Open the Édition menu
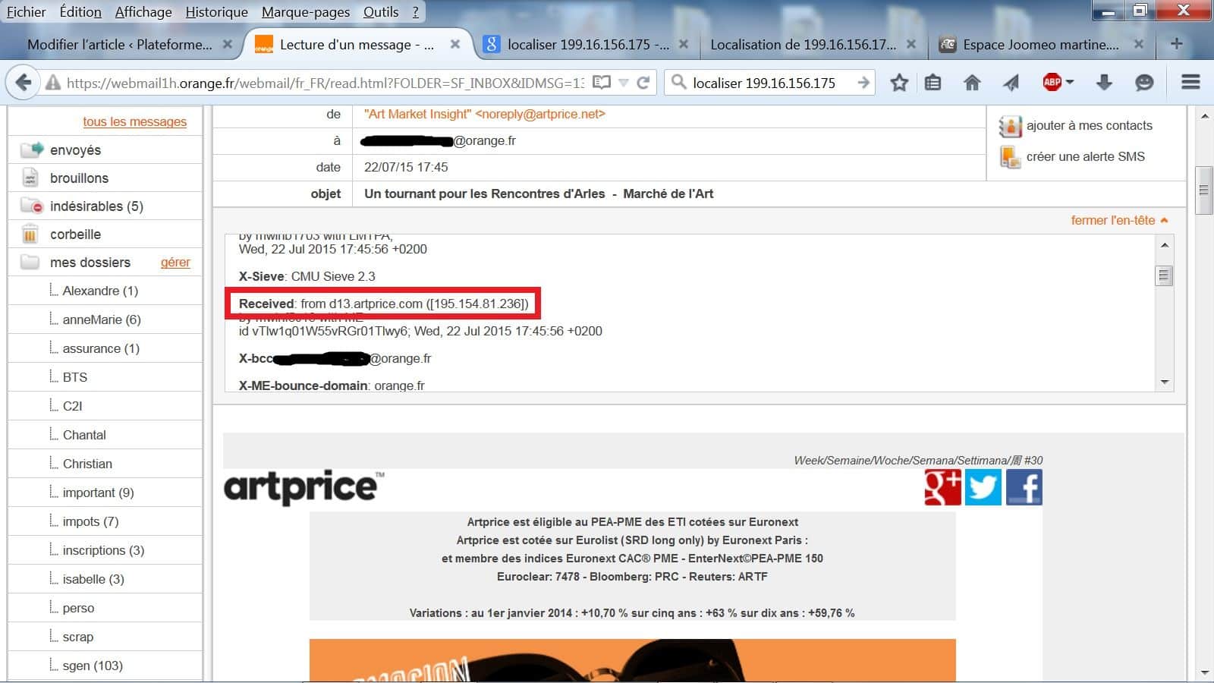 tap(80, 12)
